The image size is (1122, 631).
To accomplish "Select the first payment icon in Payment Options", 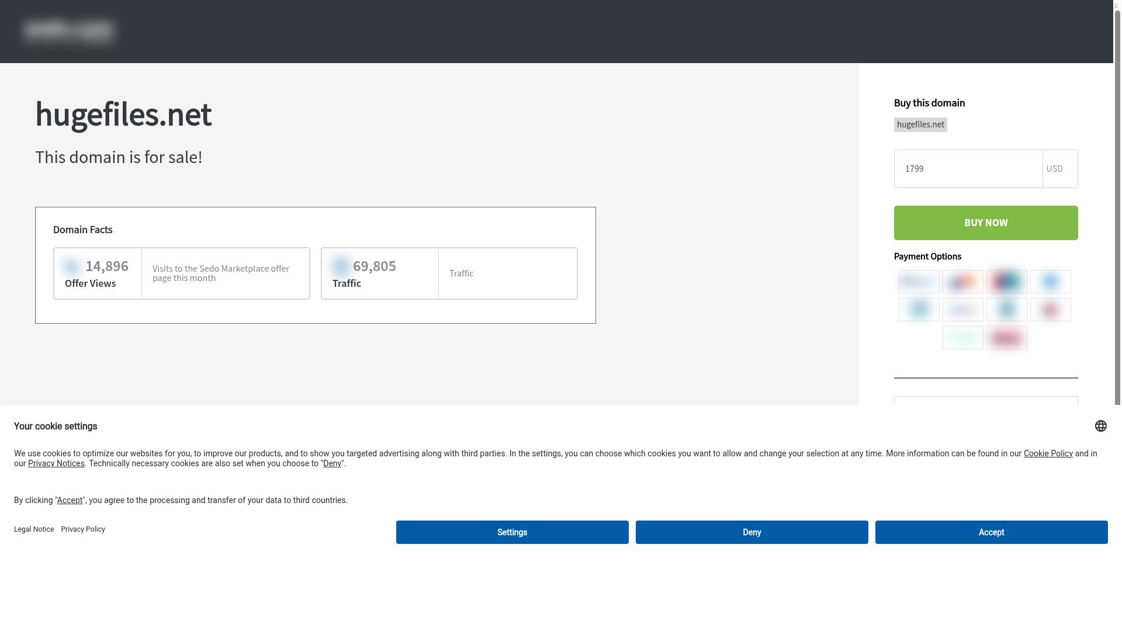I will [918, 281].
